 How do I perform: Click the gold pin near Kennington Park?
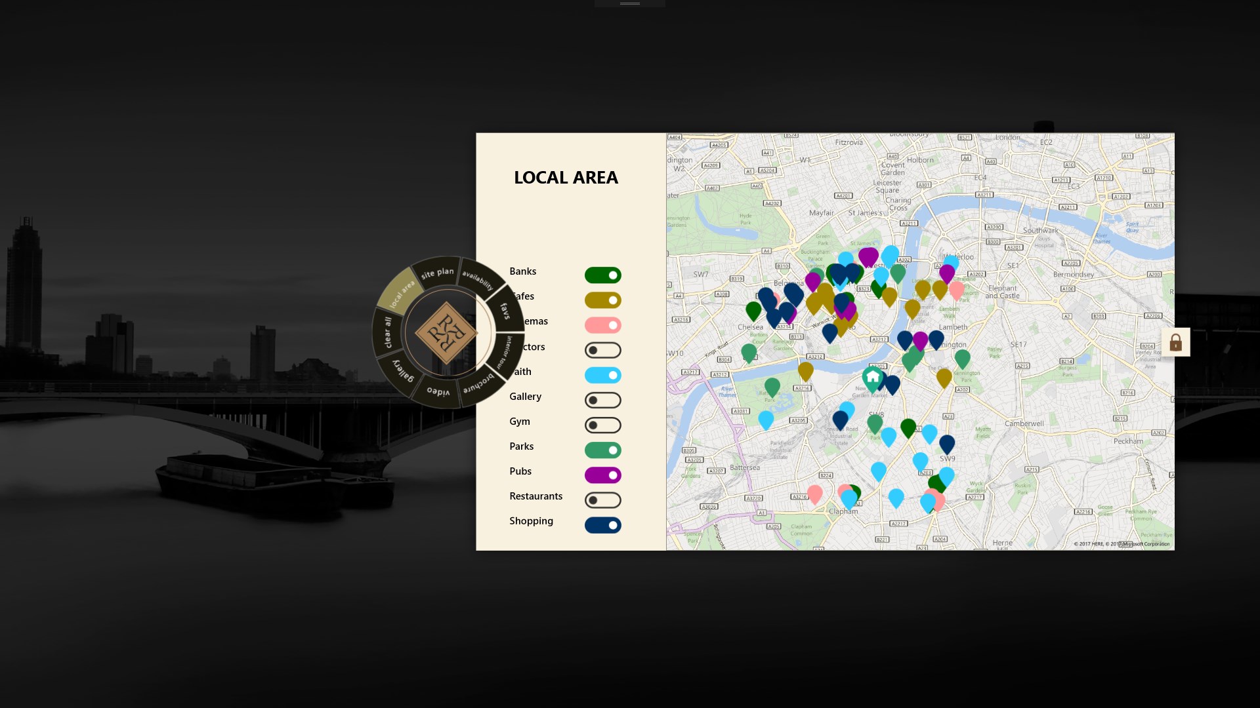click(944, 377)
